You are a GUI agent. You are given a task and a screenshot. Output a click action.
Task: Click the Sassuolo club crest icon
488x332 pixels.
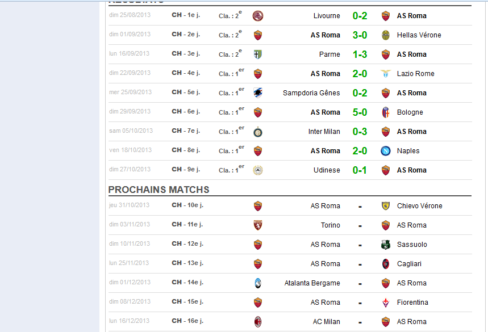pos(386,245)
